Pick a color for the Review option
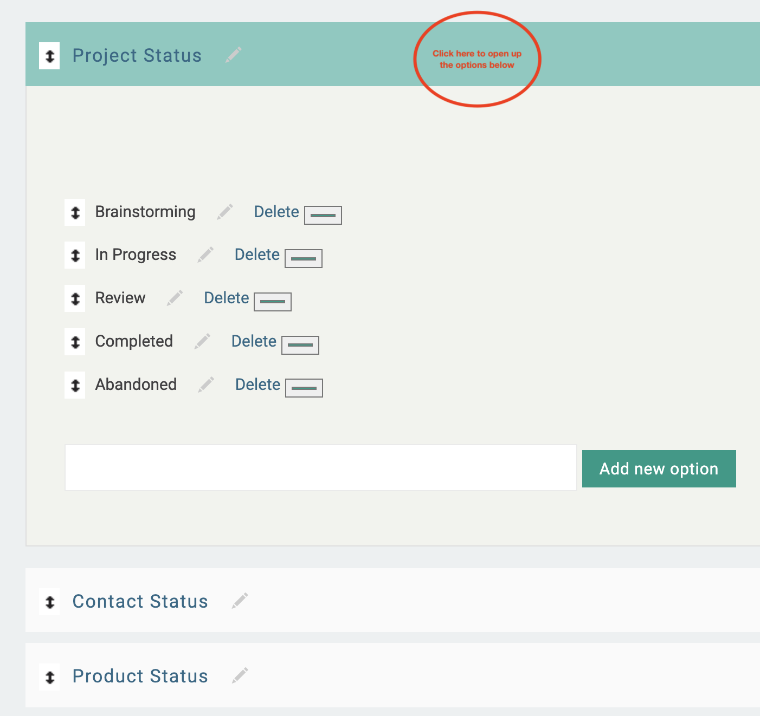The height and width of the screenshot is (716, 760). point(273,302)
